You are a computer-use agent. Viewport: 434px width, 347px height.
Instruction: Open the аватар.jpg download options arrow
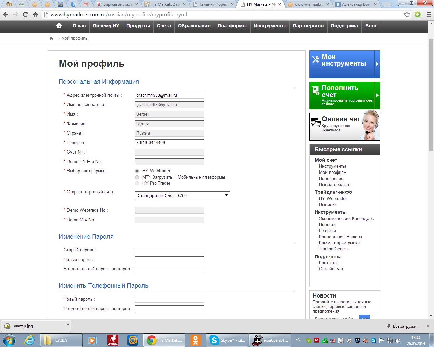coord(68,326)
